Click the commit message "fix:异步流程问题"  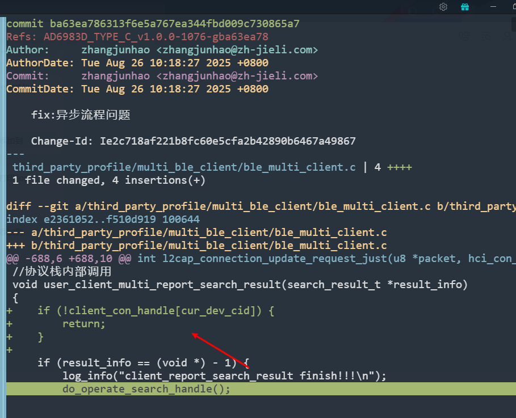tap(81, 115)
